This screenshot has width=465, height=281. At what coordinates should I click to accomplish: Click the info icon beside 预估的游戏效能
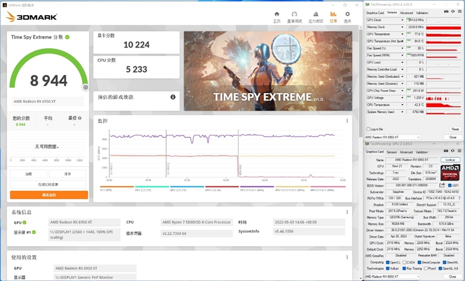(x=173, y=97)
